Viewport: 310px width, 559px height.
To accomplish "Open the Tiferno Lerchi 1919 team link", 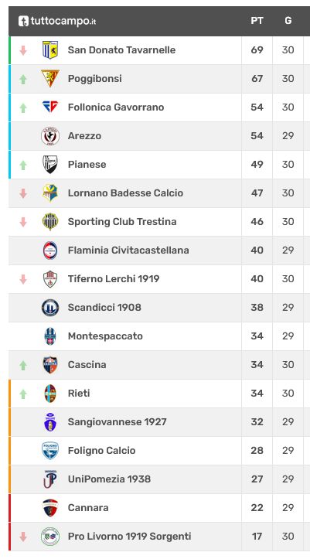I will pyautogui.click(x=114, y=279).
